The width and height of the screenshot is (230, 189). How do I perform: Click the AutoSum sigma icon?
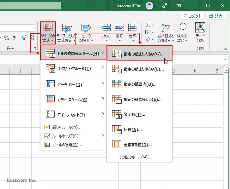point(148,25)
